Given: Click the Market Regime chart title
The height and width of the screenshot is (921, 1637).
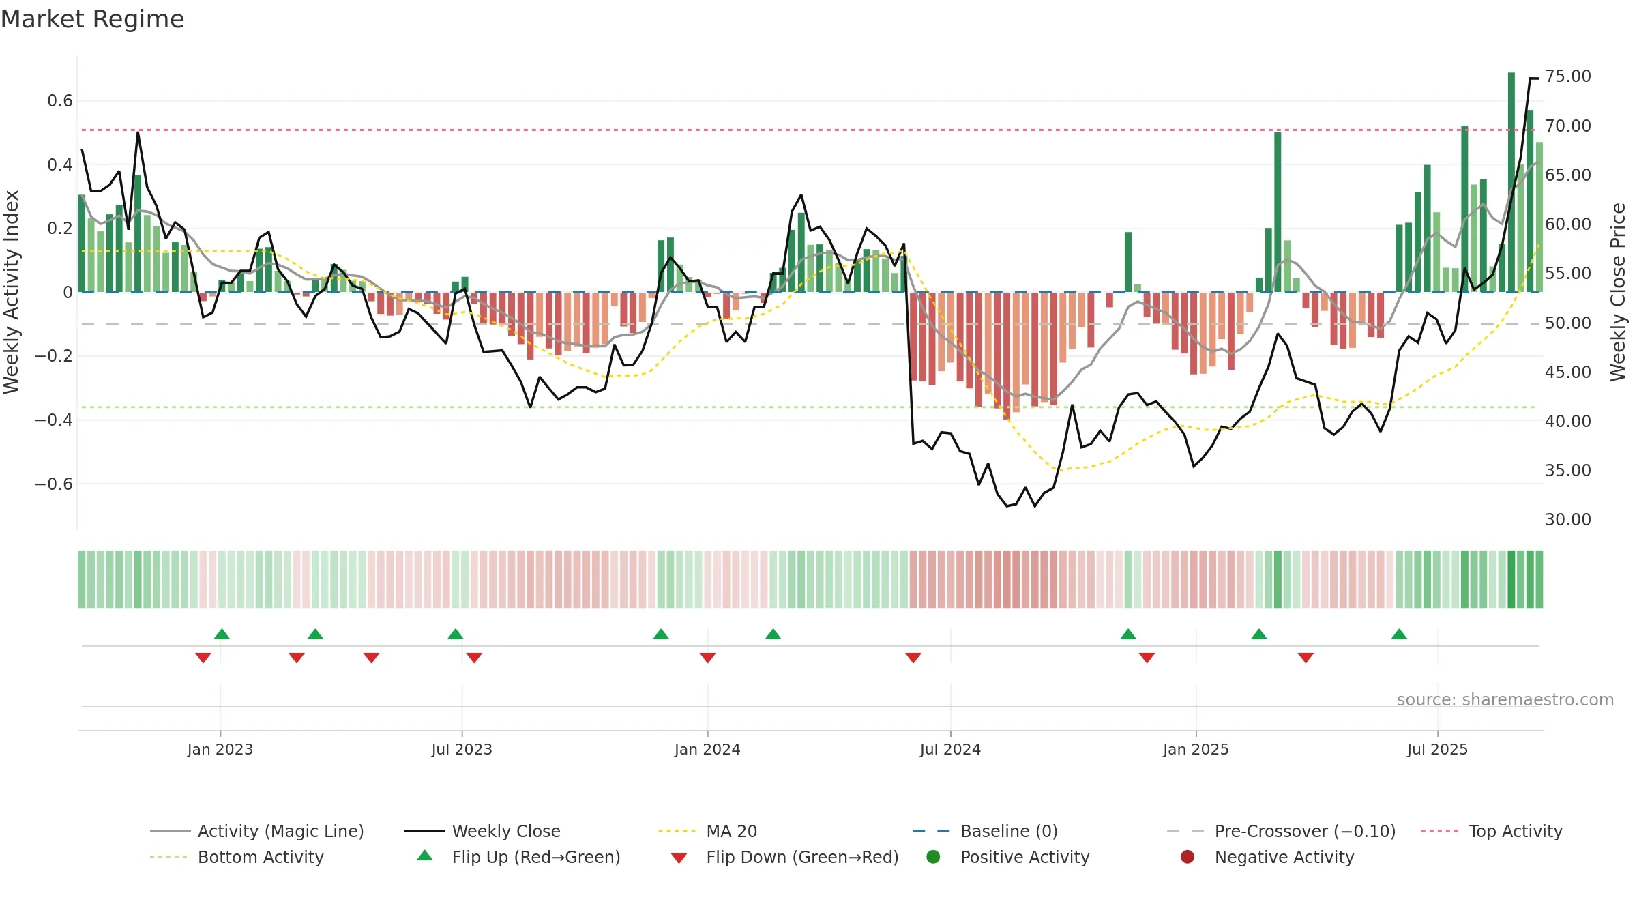Looking at the screenshot, I should [x=92, y=19].
